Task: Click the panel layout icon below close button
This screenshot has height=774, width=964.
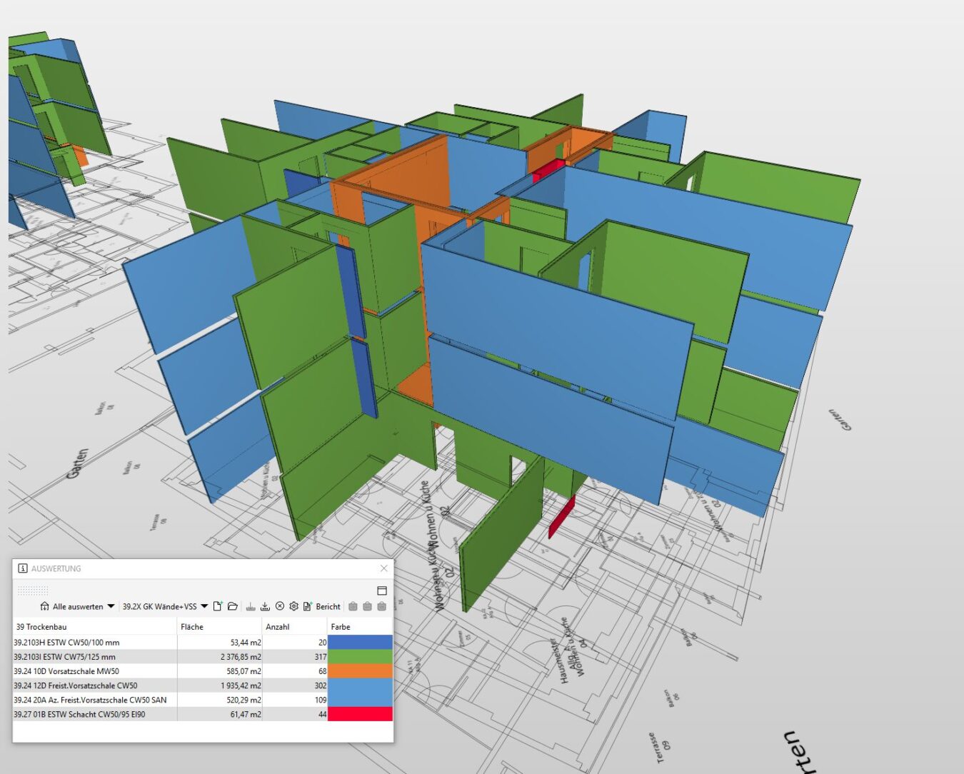Action: pos(381,590)
